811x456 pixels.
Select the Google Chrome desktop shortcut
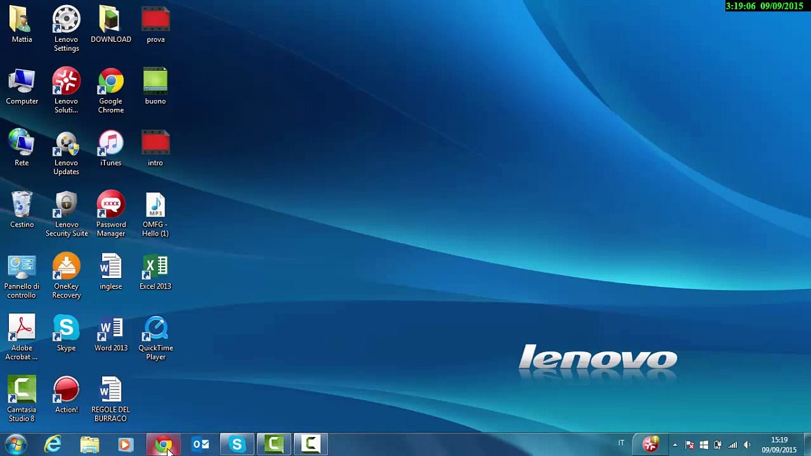coord(111,91)
